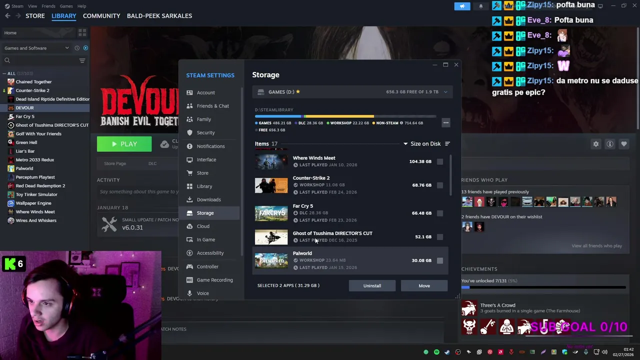Click the library grid view icon next to Home
Viewport: 640px width, 360px height.
[82, 32]
